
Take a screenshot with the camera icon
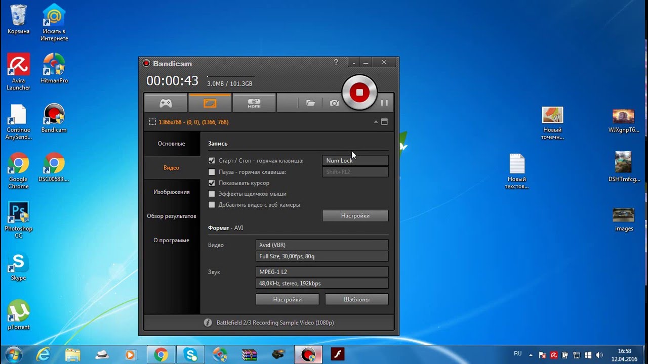pyautogui.click(x=334, y=103)
